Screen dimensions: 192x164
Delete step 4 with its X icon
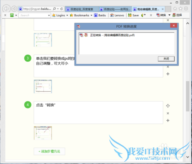tap(168, 113)
